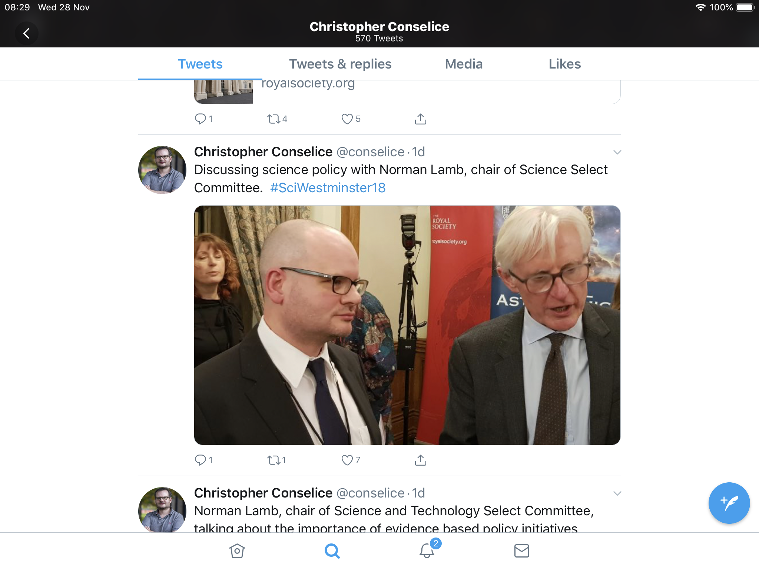
Task: Open the #SciWestminster18 hashtag
Action: point(328,188)
